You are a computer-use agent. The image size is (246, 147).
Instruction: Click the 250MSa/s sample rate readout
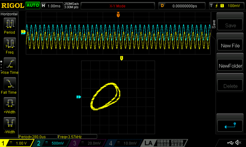coord(71,4)
